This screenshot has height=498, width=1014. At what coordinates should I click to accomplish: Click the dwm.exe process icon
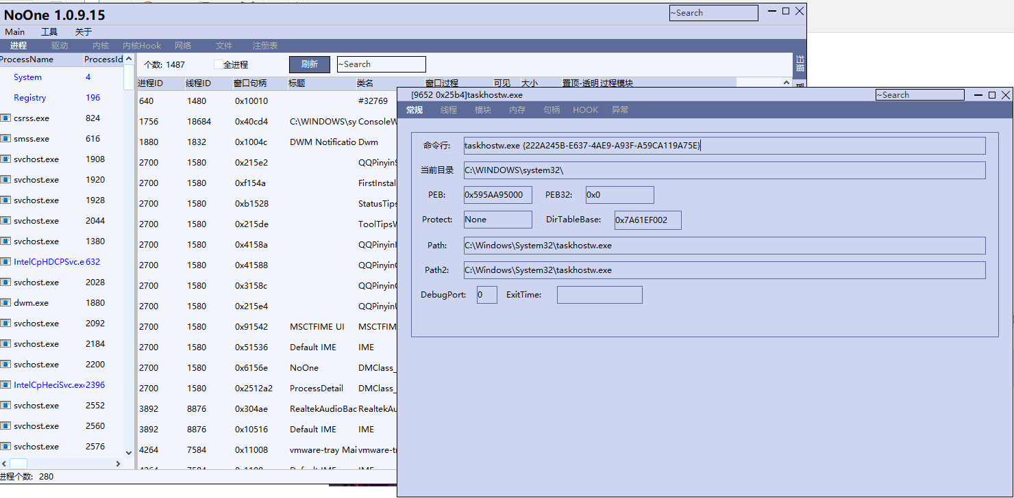[5, 303]
